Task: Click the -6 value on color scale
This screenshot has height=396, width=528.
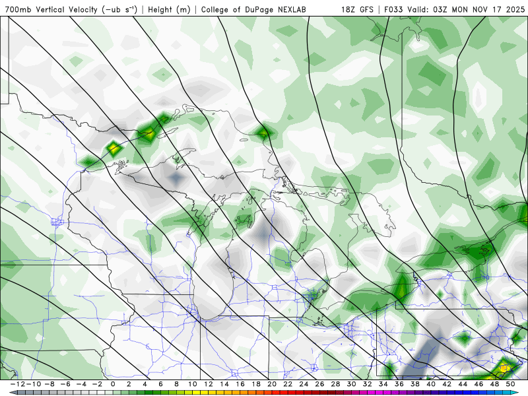Action: (x=65, y=384)
